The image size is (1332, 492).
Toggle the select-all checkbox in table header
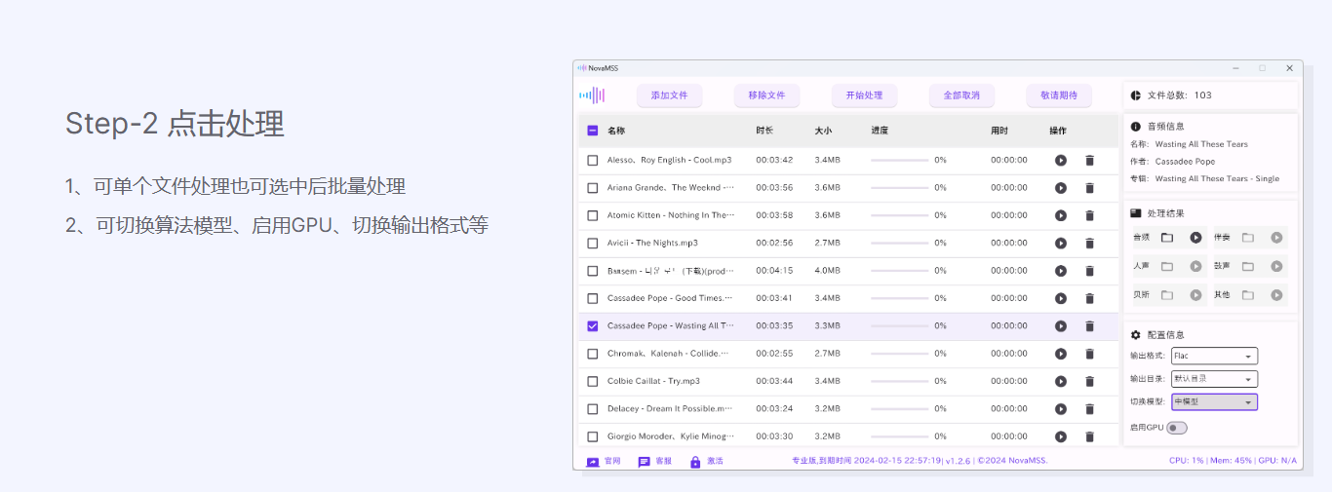click(592, 131)
